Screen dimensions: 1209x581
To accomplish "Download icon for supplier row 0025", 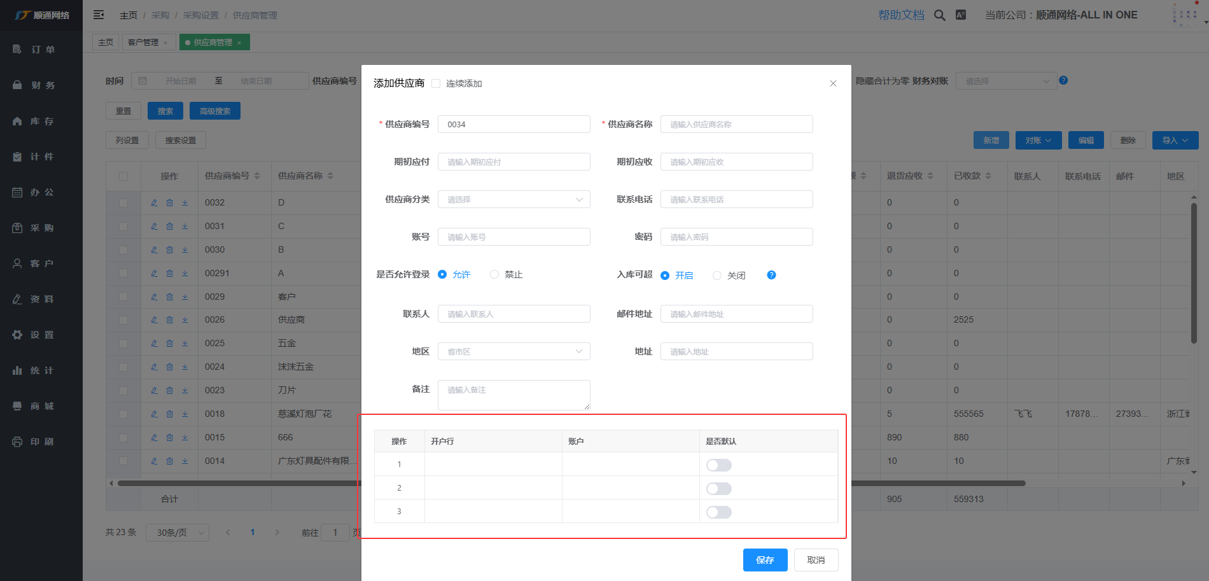I will click(185, 343).
